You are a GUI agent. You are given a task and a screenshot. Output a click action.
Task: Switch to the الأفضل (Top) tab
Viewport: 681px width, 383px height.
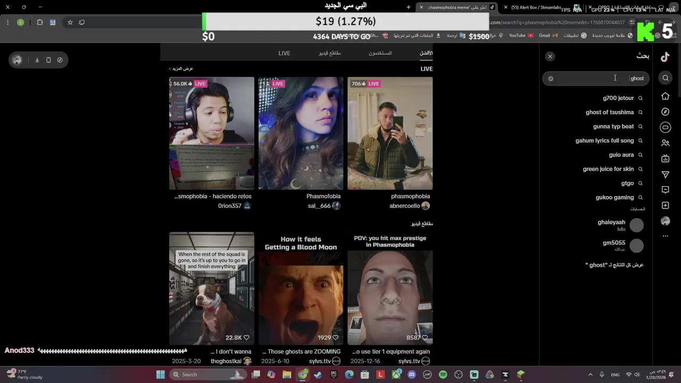[426, 53]
